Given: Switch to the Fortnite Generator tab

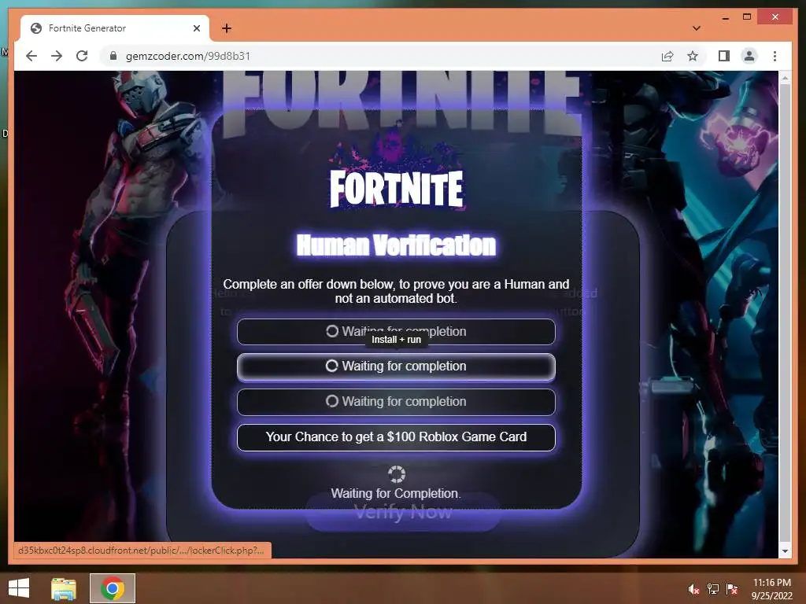Looking at the screenshot, I should [114, 28].
